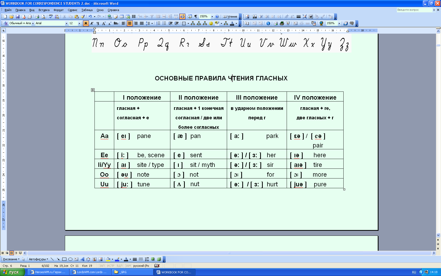Expand the undo history arrow
This screenshot has width=441, height=276.
pos(94,17)
